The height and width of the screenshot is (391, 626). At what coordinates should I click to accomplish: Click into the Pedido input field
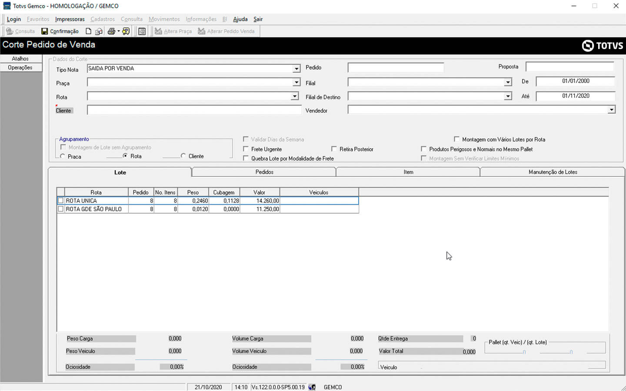click(396, 68)
